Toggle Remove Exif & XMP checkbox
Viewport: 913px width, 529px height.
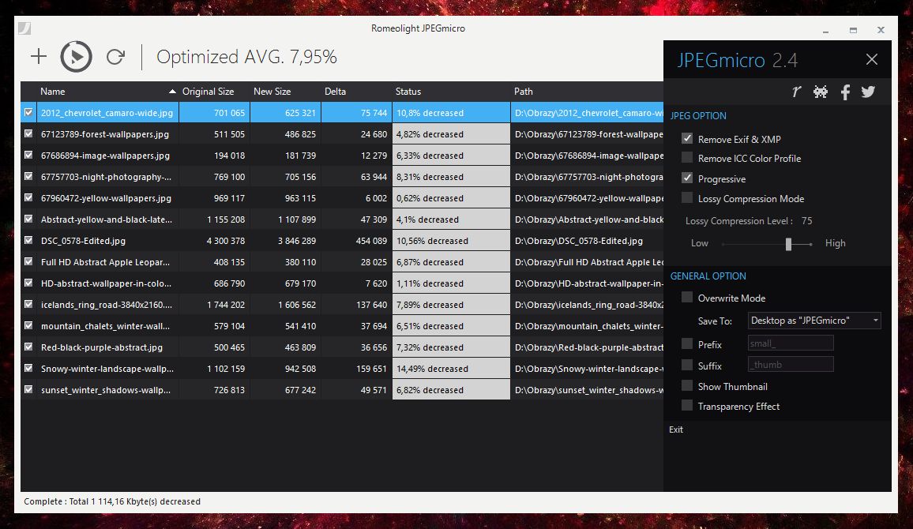point(687,138)
